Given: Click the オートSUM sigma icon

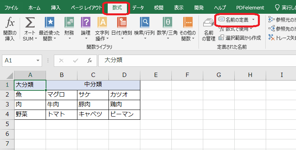Looking at the screenshot, I should click(30, 22).
